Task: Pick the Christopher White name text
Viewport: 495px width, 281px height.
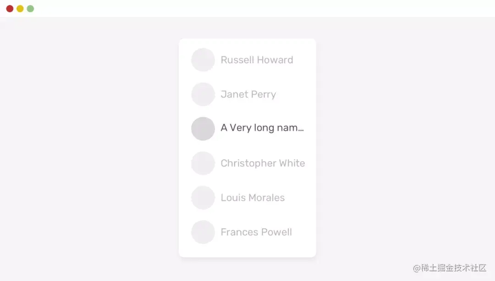Action: 263,163
